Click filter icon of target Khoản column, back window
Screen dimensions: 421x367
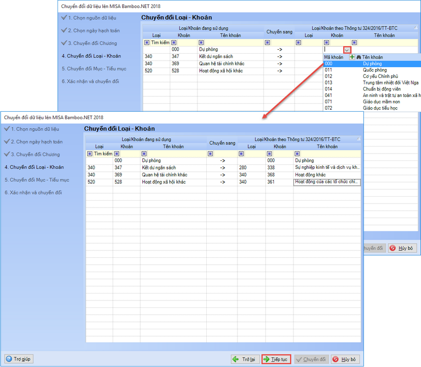coord(326,43)
